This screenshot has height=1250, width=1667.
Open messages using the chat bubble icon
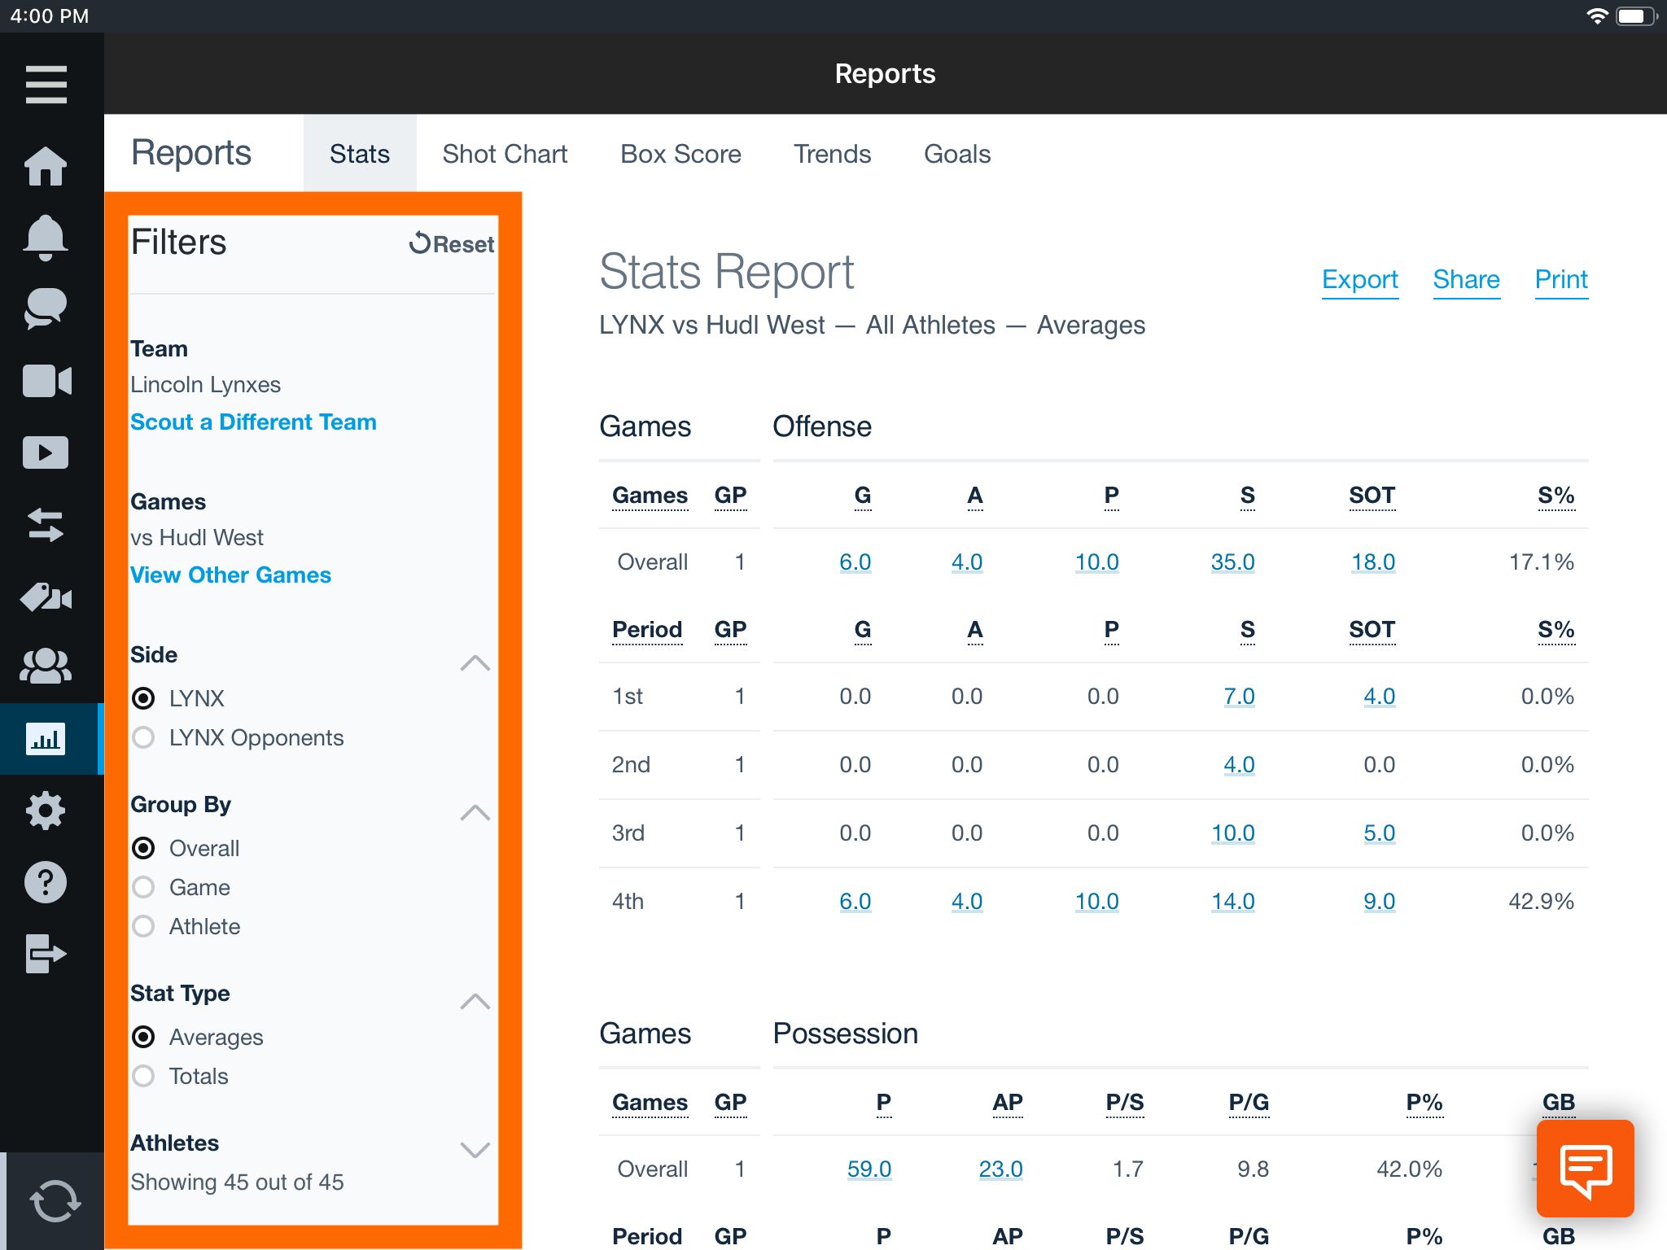click(x=46, y=308)
